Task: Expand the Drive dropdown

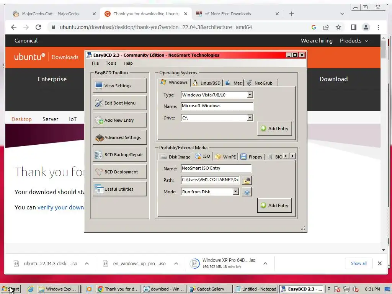Action: [x=250, y=118]
